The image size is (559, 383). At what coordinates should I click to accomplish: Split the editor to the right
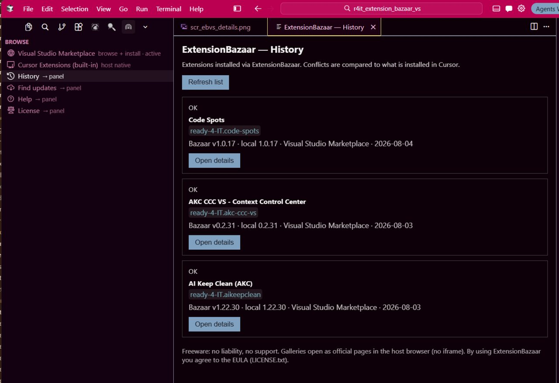[534, 27]
